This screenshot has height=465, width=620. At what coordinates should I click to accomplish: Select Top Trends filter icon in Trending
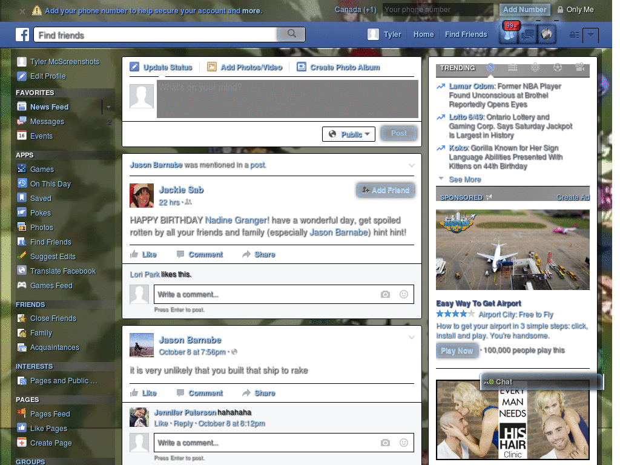pos(490,67)
